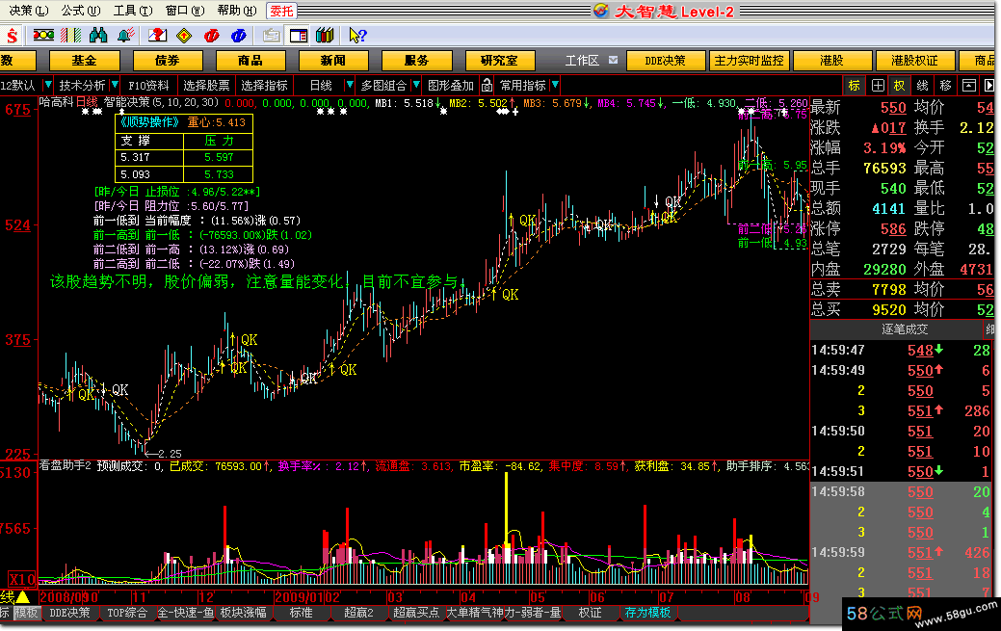The height and width of the screenshot is (631, 1001).
Task: Open the 工具(T) menu
Action: pyautogui.click(x=133, y=11)
